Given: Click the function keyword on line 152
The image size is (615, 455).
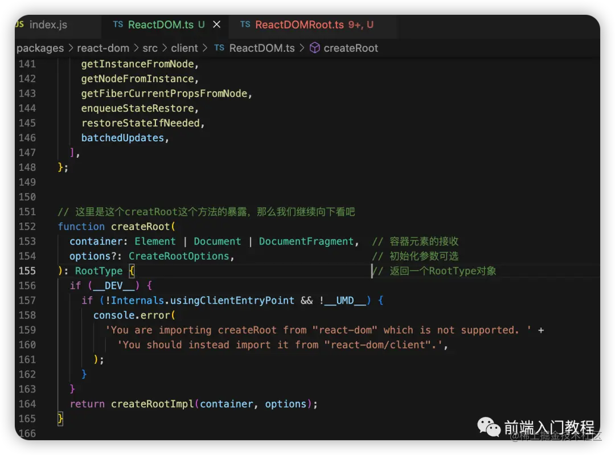Looking at the screenshot, I should 81,227.
